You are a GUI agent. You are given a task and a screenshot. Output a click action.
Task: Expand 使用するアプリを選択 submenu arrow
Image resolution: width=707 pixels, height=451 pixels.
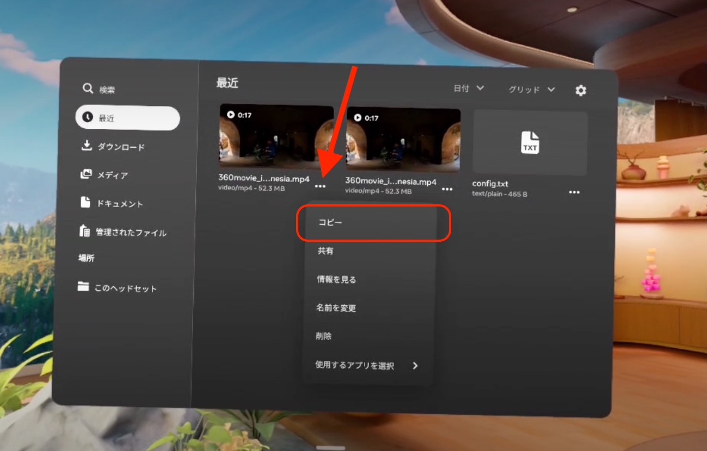tap(415, 366)
